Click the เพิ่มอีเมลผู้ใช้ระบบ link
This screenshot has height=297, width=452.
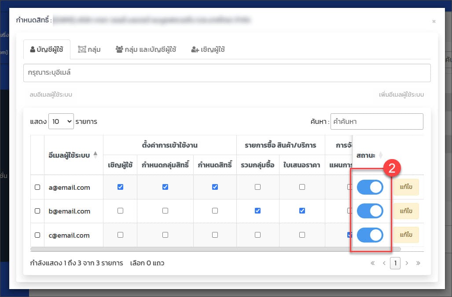401,95
